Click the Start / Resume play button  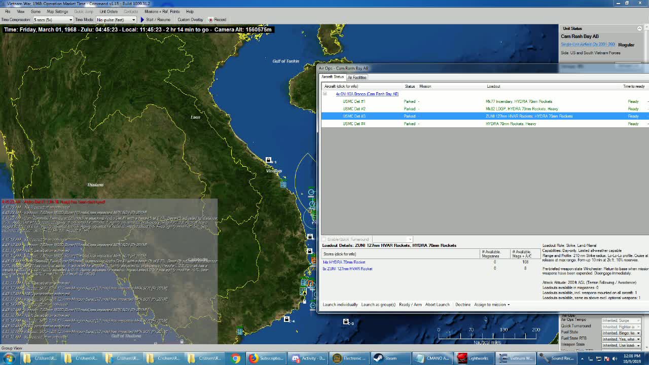(x=155, y=20)
